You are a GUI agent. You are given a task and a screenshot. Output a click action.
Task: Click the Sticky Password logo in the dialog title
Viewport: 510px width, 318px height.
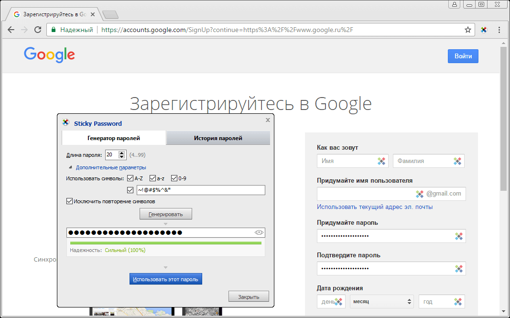coord(65,122)
